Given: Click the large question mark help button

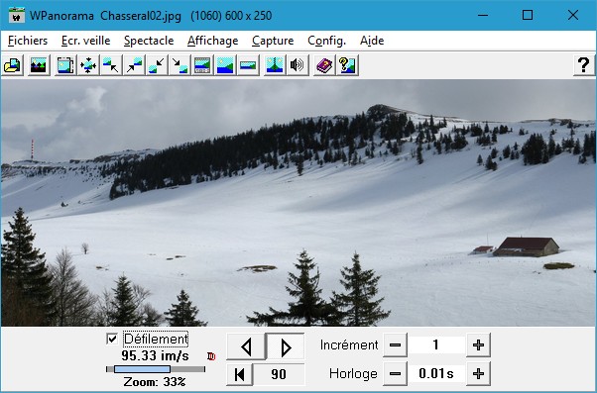Looking at the screenshot, I should [584, 65].
